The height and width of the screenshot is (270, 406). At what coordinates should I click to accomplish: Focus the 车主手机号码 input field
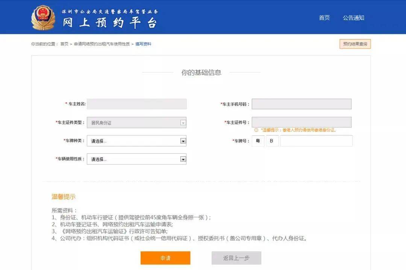pos(301,104)
